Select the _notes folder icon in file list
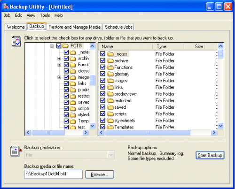The height and width of the screenshot is (189, 235). coord(110,54)
